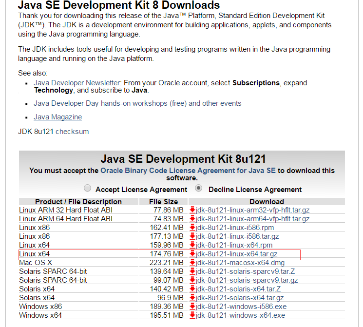Select Accept License Agreement radio button
The image size is (363, 327).
(x=87, y=188)
